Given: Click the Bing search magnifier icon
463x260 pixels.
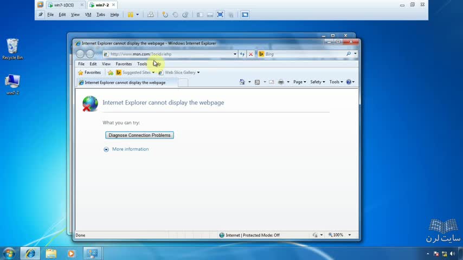Looking at the screenshot, I should point(349,54).
